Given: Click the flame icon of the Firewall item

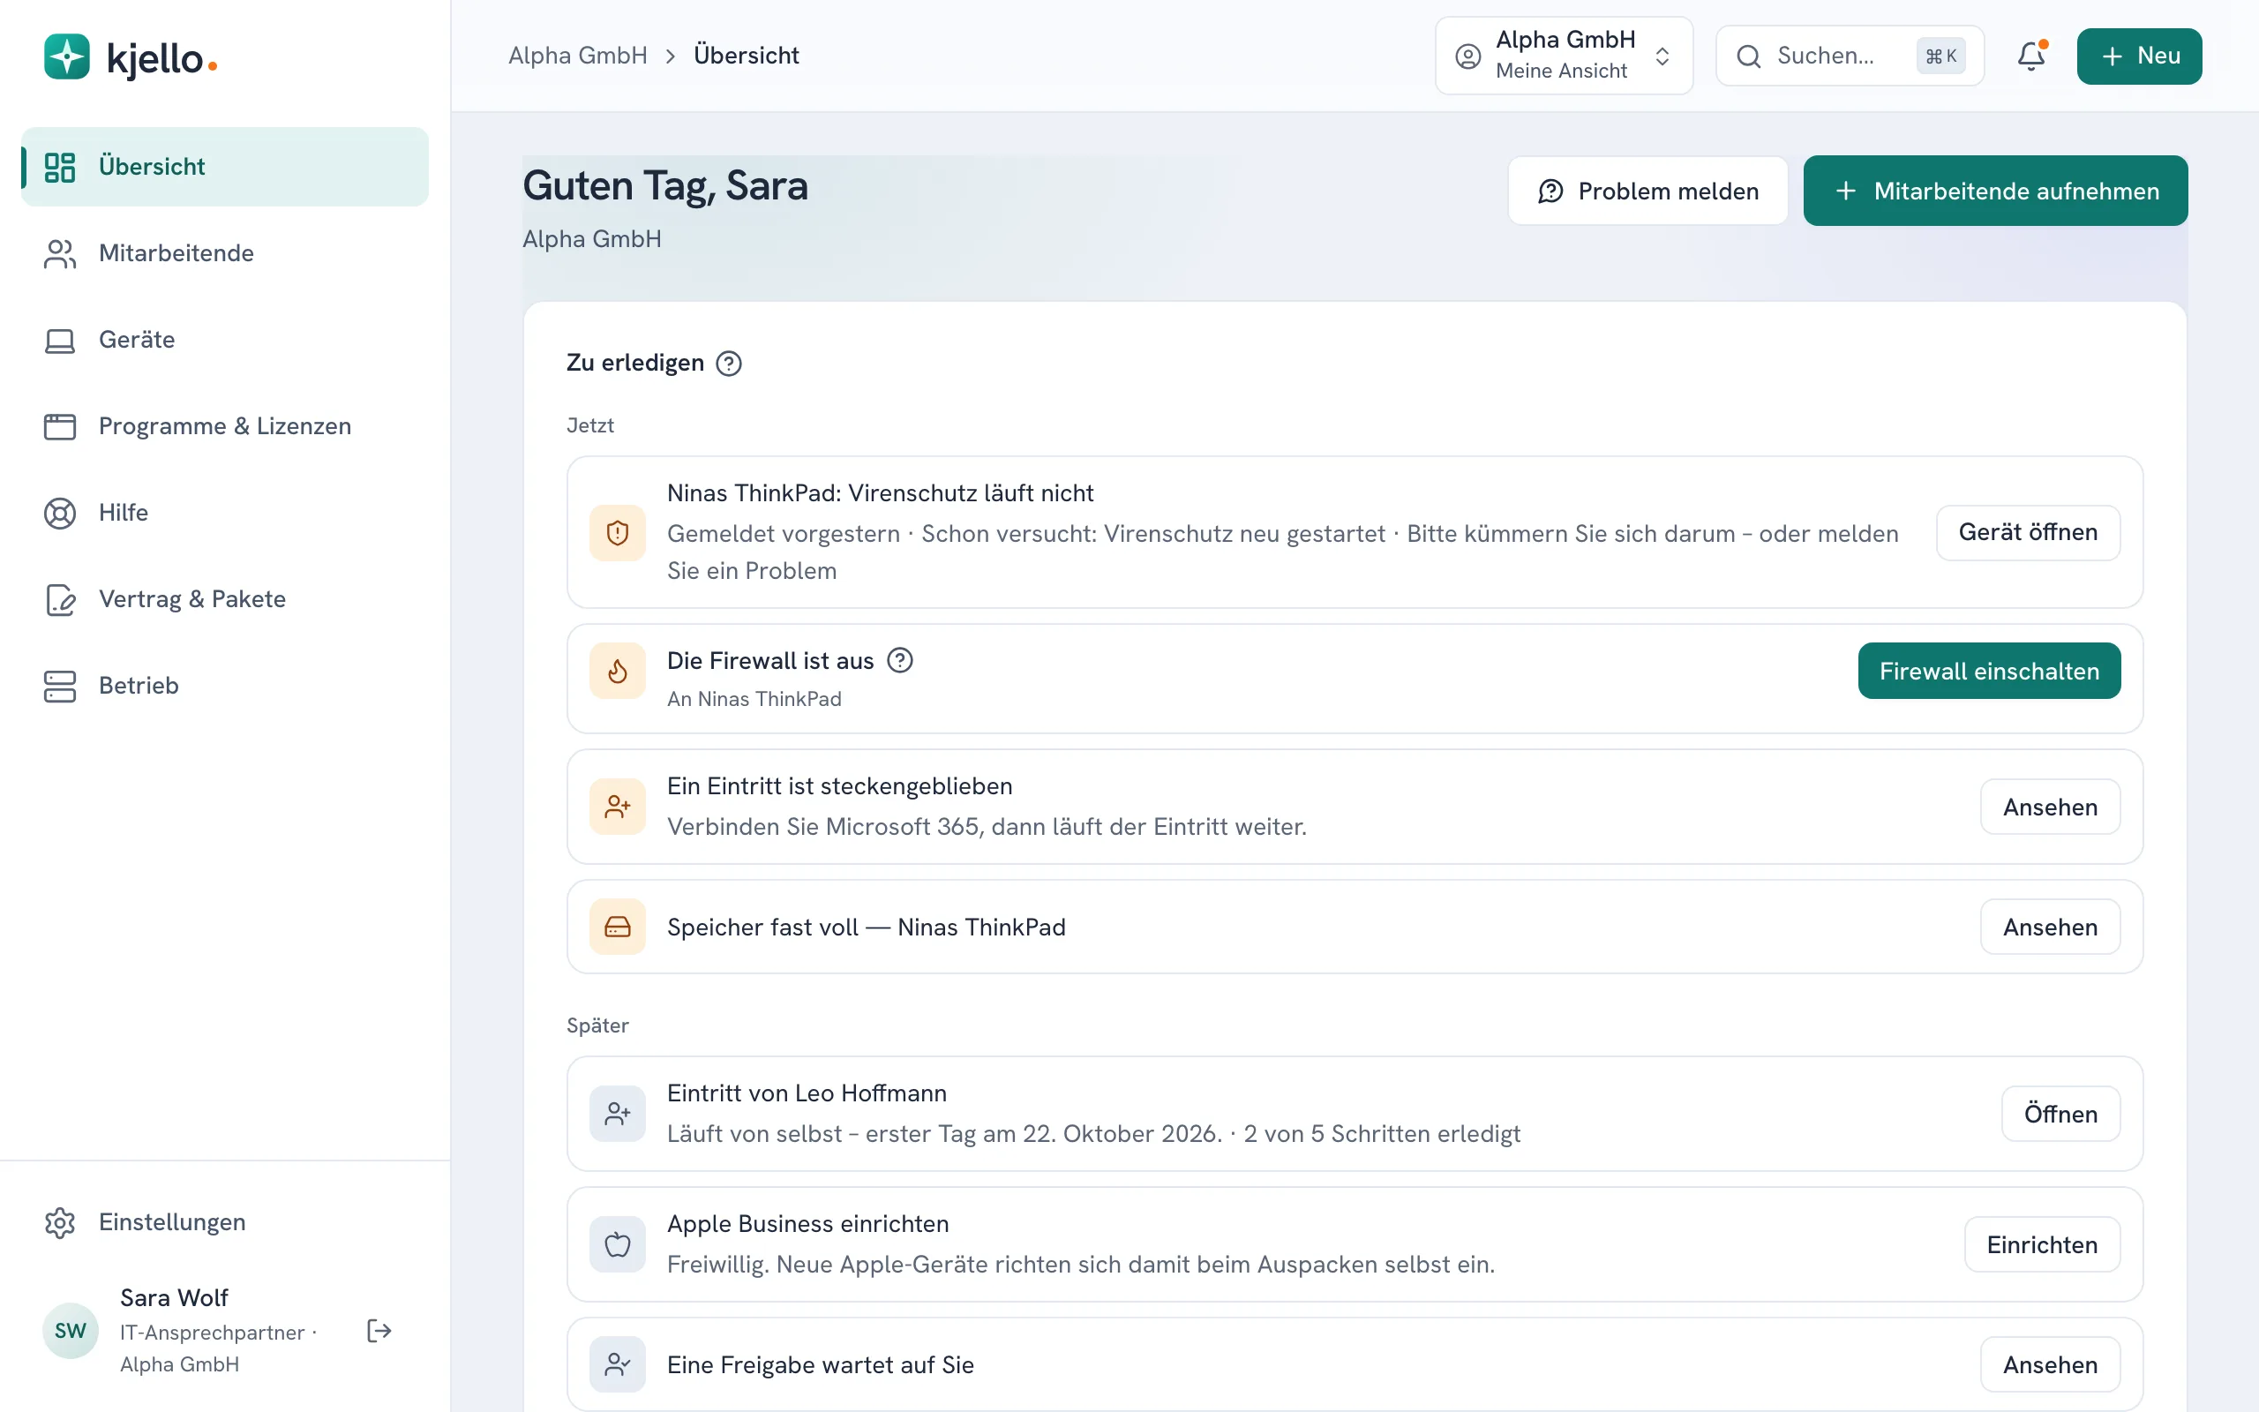Looking at the screenshot, I should (x=617, y=671).
